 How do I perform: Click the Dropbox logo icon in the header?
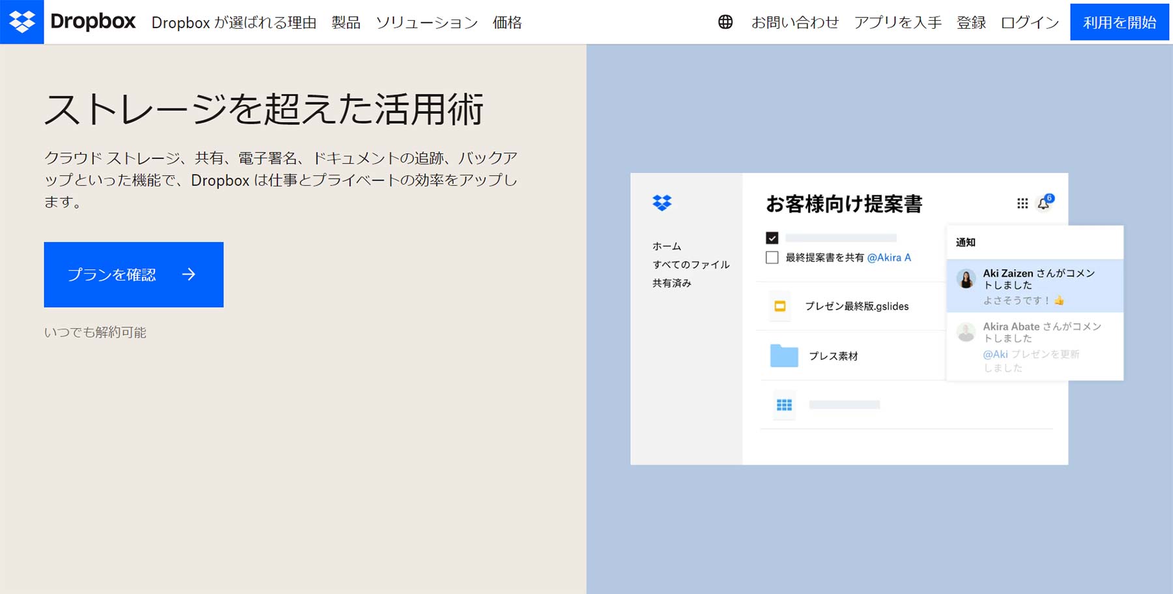(22, 22)
